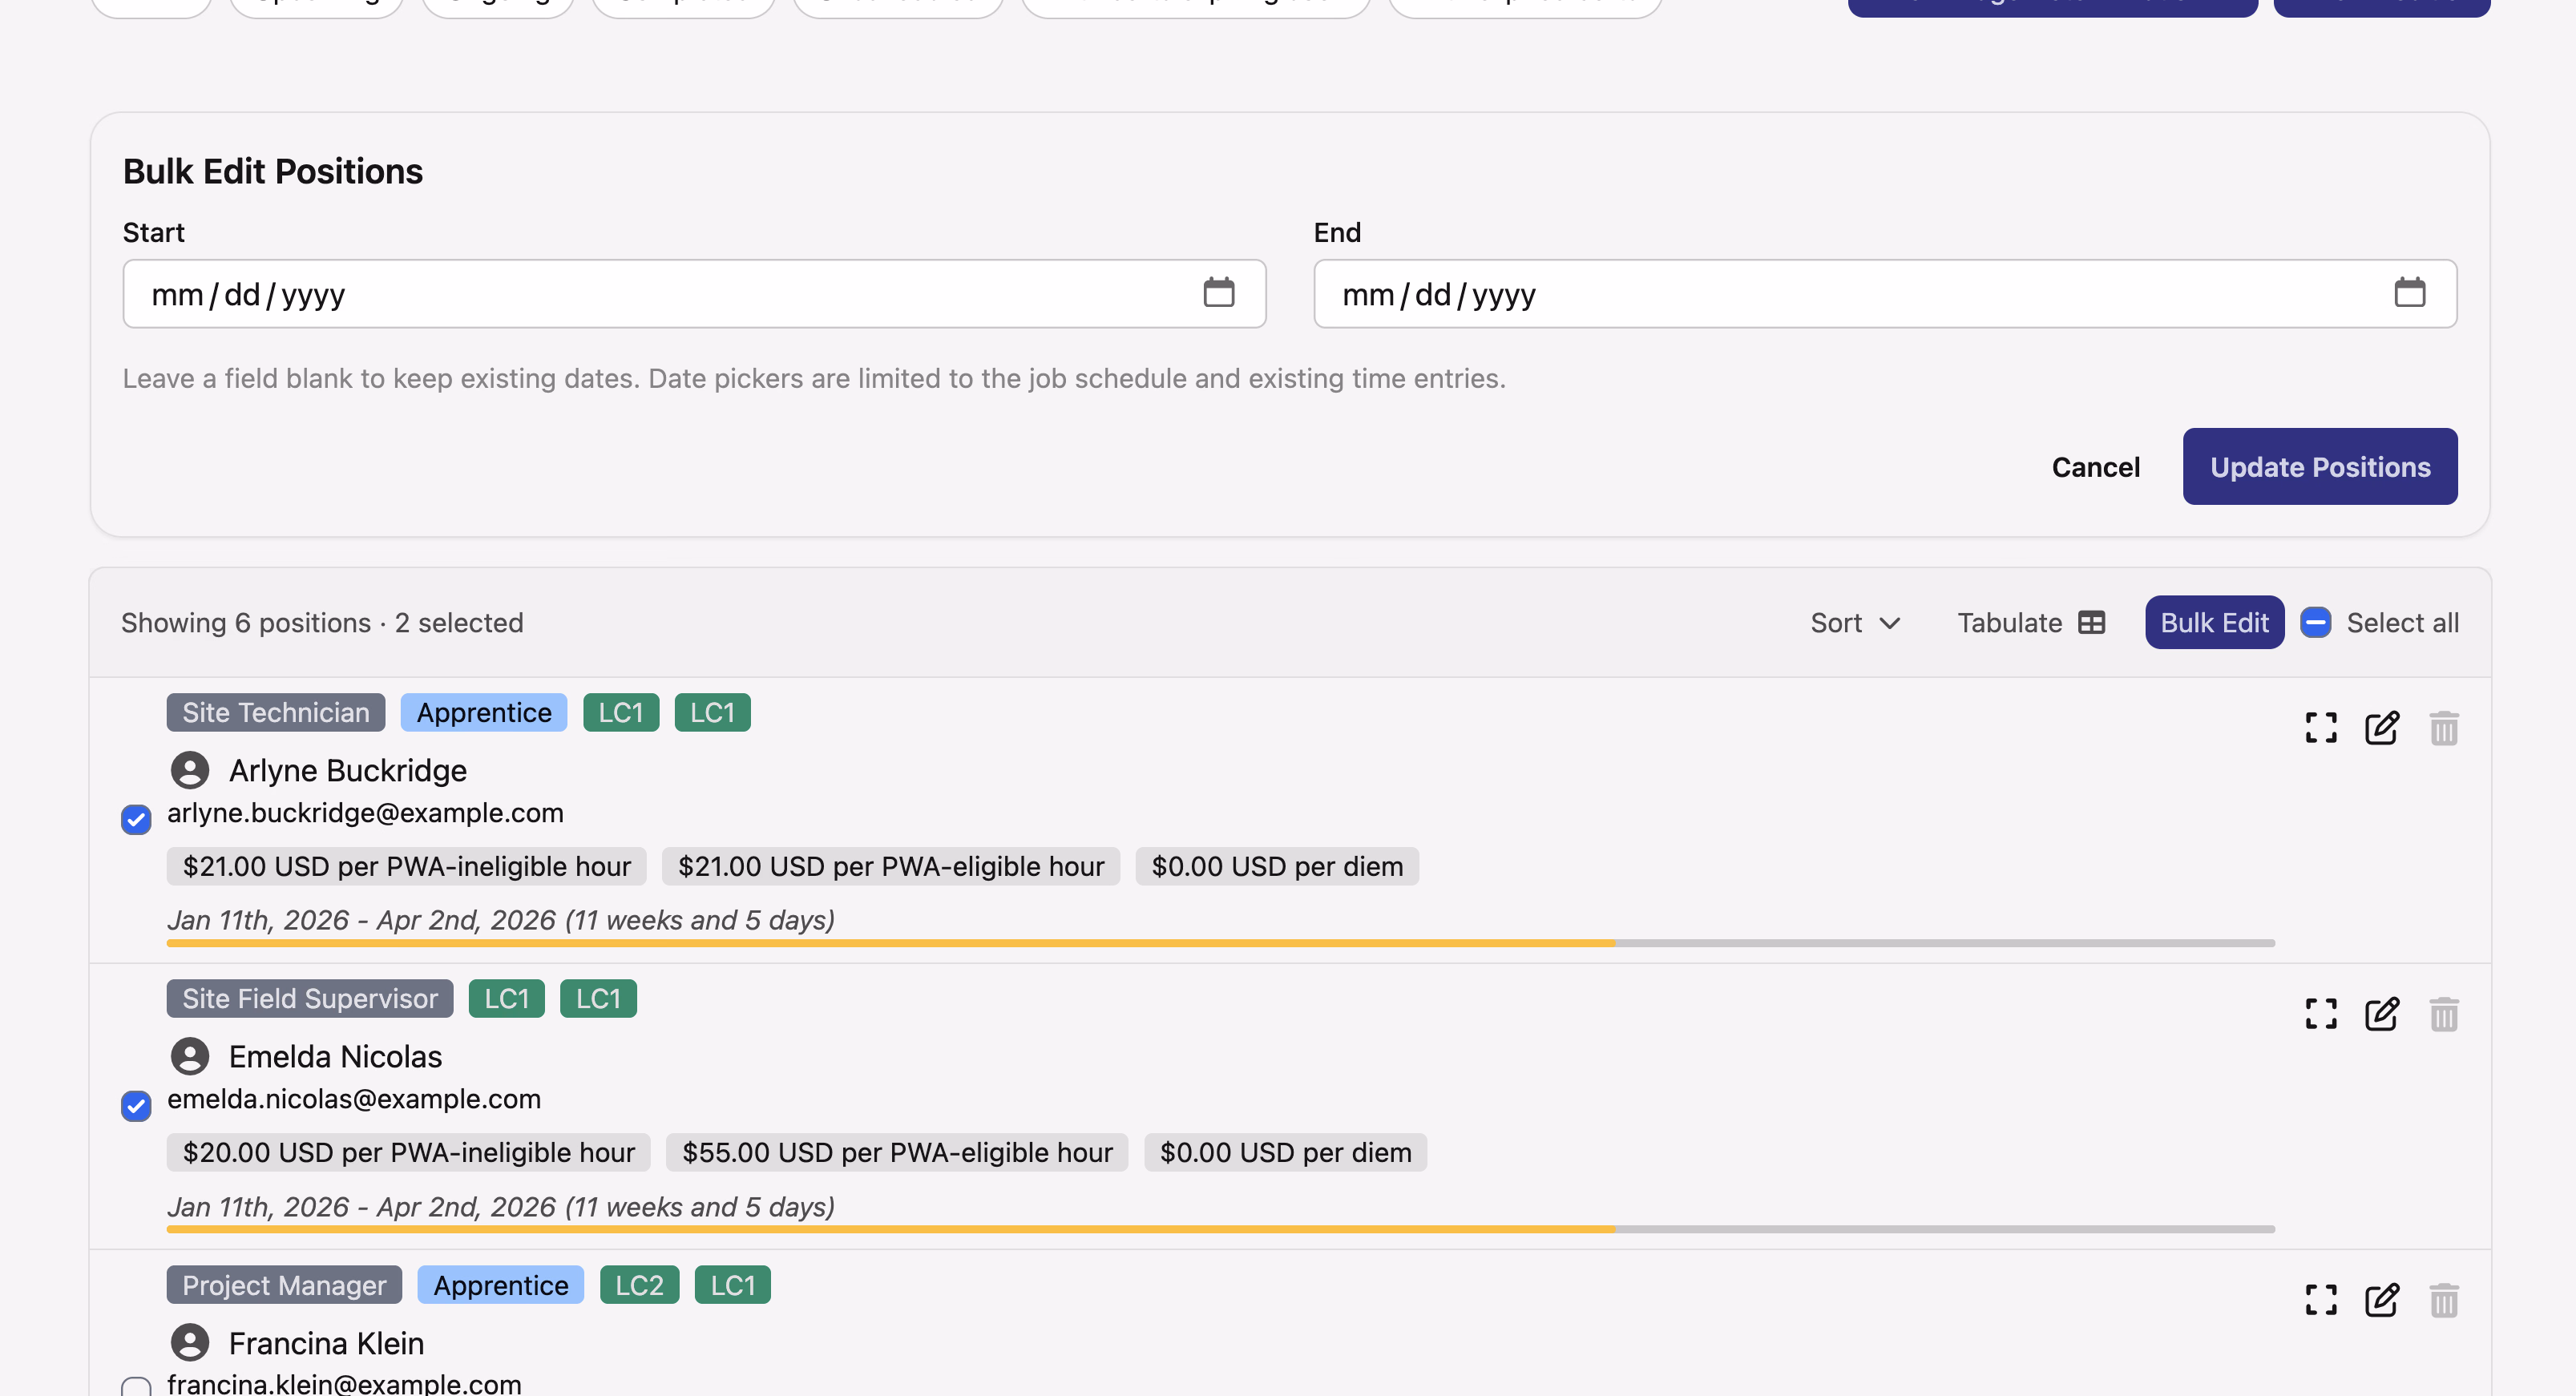Uncheck Arlyne Buckridge position checkbox
This screenshot has height=1396, width=2576.
point(136,820)
